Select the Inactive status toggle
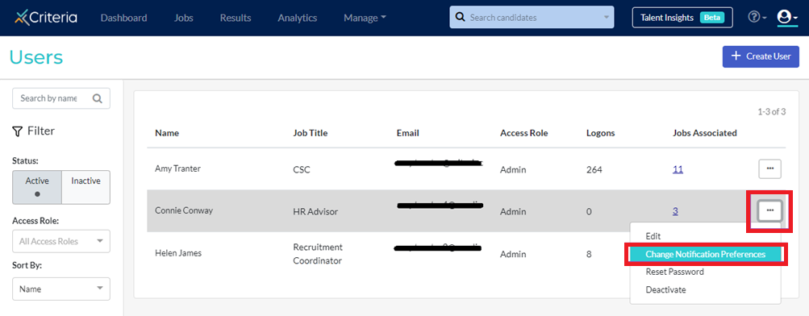 point(85,188)
